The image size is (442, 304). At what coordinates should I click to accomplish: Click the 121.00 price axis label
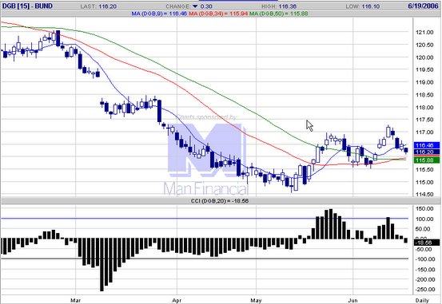pos(424,33)
